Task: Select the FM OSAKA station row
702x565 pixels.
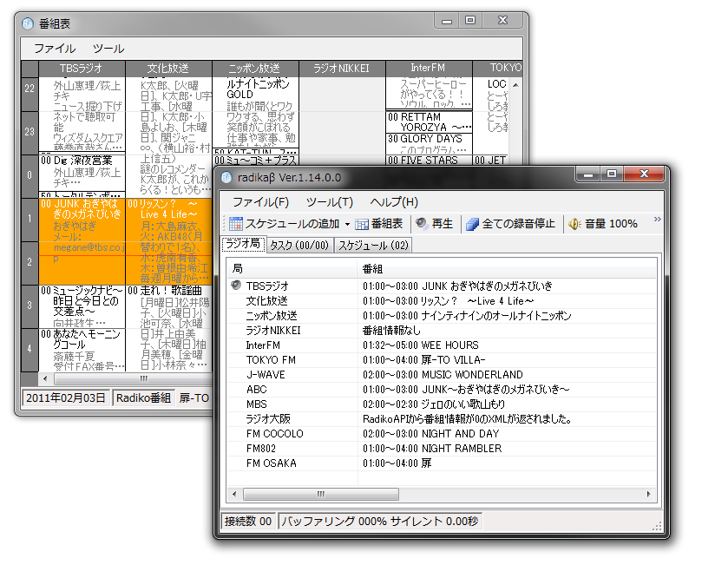Action: point(442,463)
